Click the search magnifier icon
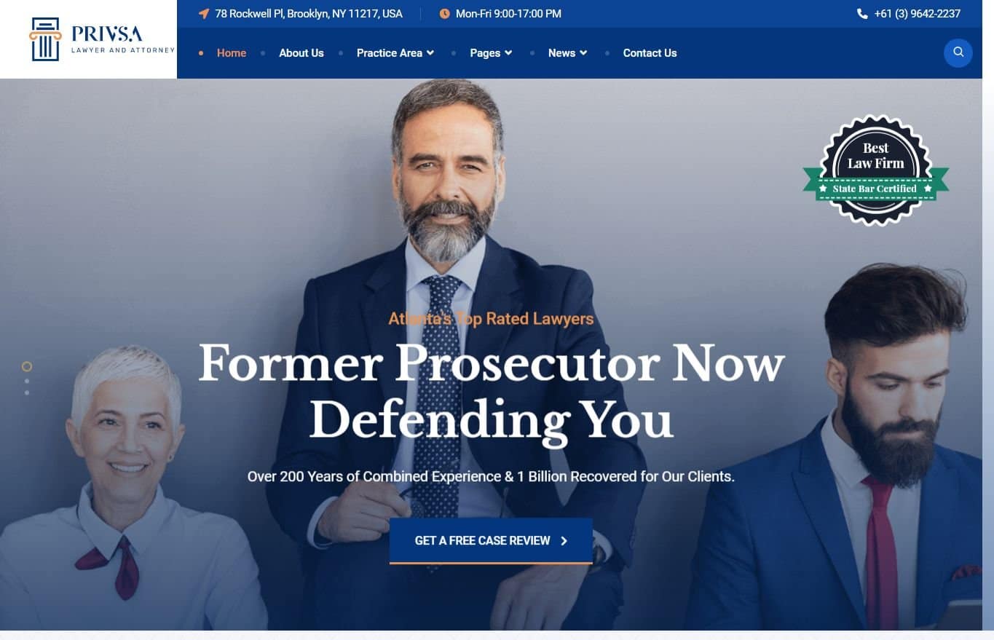 (x=958, y=52)
